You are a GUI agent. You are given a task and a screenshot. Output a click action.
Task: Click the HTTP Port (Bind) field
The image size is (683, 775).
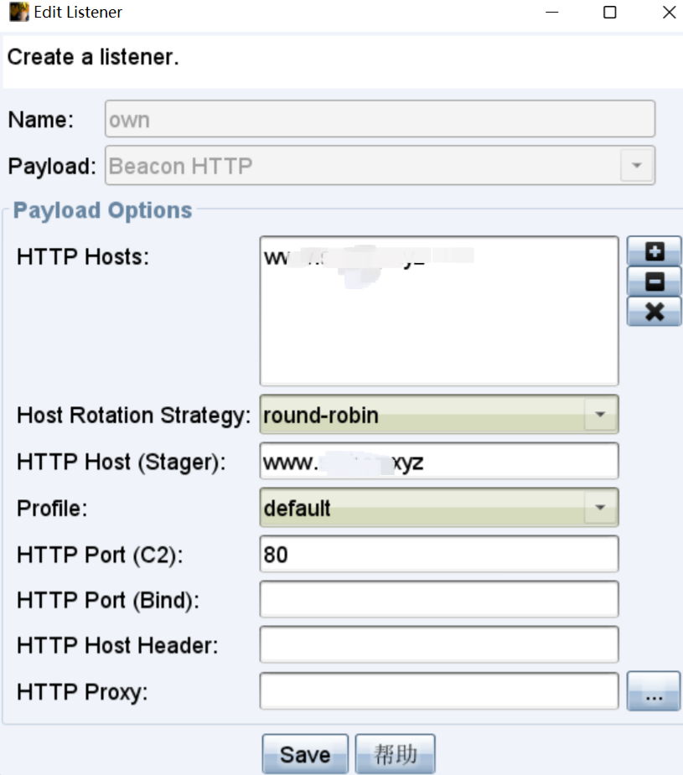coord(438,600)
